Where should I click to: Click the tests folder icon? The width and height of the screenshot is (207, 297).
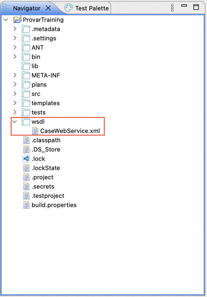pos(26,112)
